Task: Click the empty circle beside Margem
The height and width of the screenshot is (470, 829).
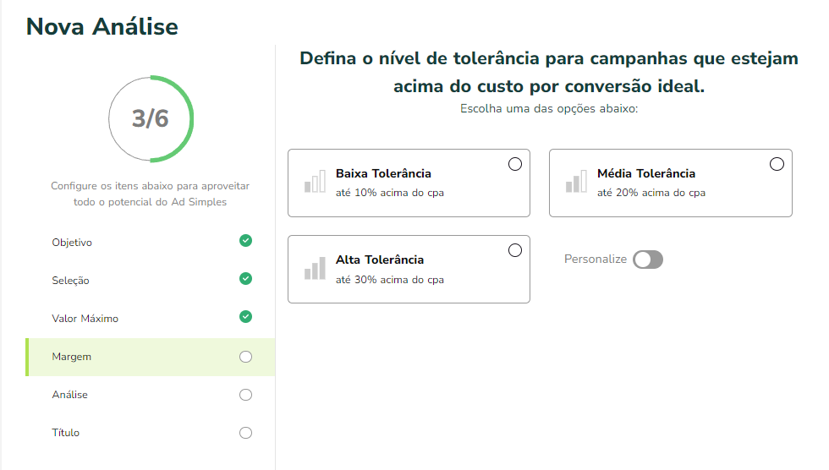Action: pos(245,357)
